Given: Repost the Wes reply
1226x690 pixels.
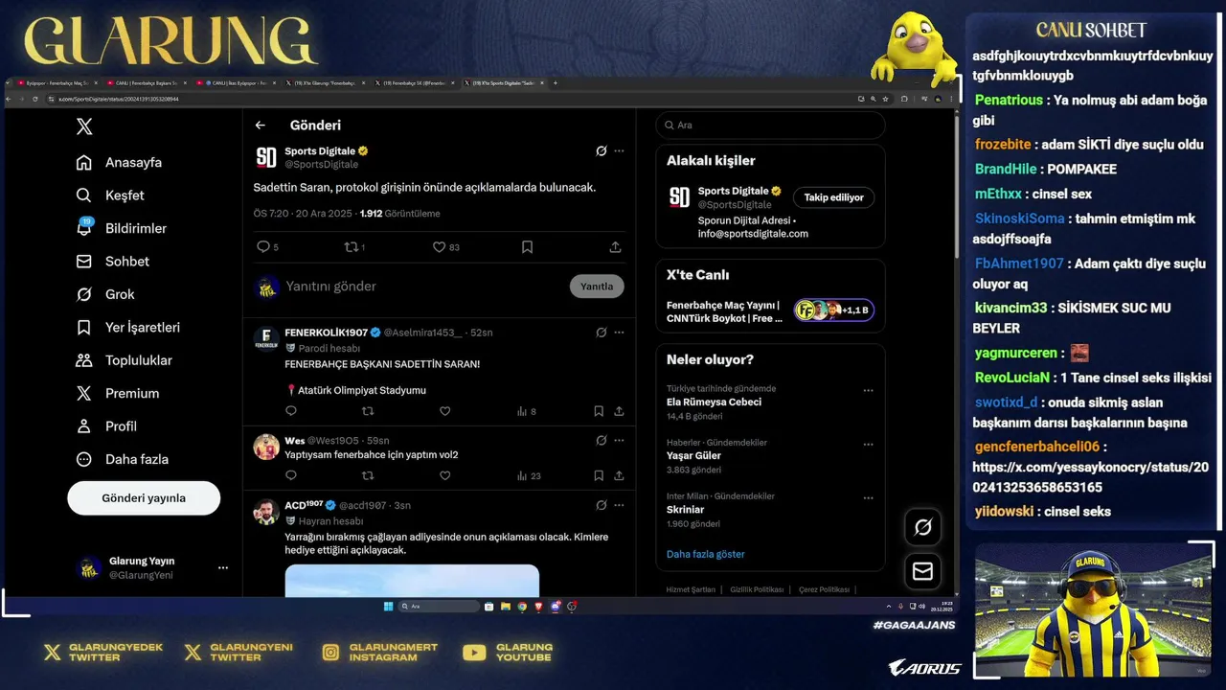Looking at the screenshot, I should tap(368, 475).
